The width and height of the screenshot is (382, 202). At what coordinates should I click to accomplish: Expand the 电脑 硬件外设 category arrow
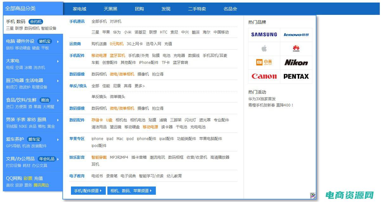(x=58, y=41)
